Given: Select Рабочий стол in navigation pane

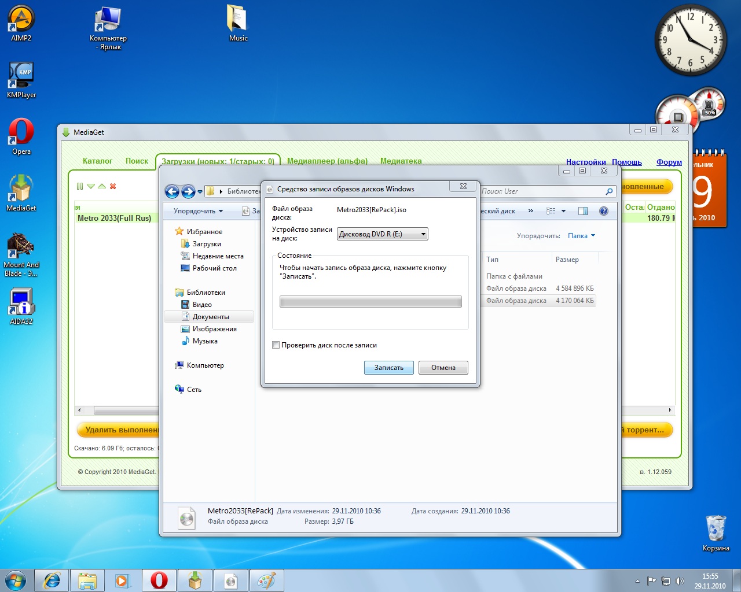Looking at the screenshot, I should (x=214, y=268).
